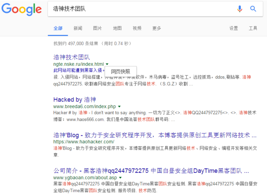267x195 pixels.
Task: Click the www.breeda6.com/index.php URL
Action: tap(85, 107)
